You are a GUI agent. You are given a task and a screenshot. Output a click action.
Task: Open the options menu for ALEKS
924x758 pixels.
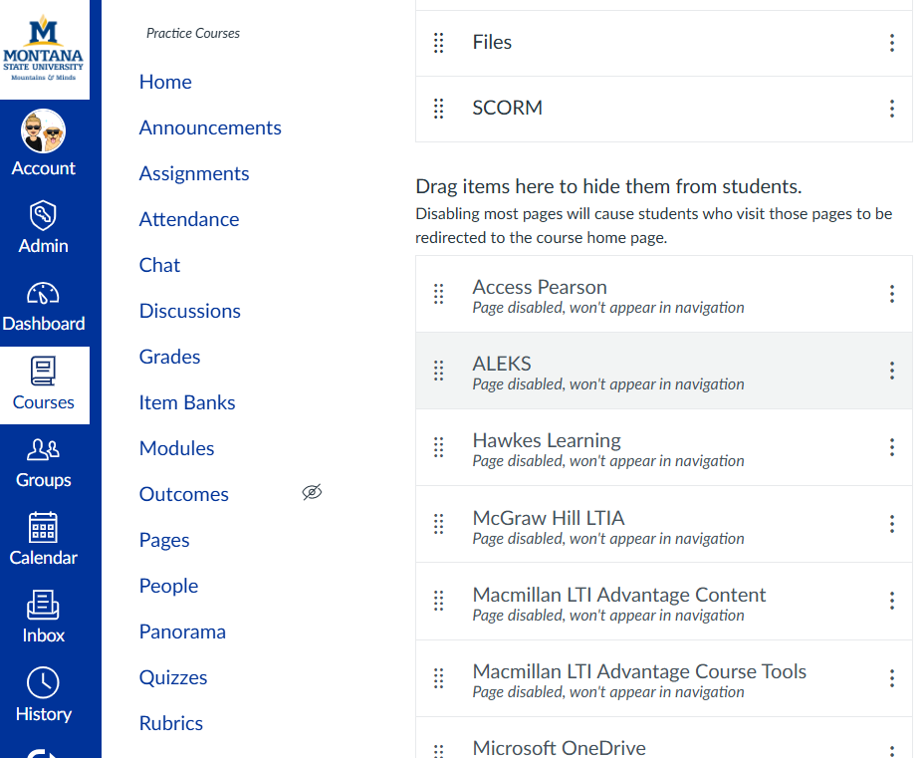click(892, 370)
